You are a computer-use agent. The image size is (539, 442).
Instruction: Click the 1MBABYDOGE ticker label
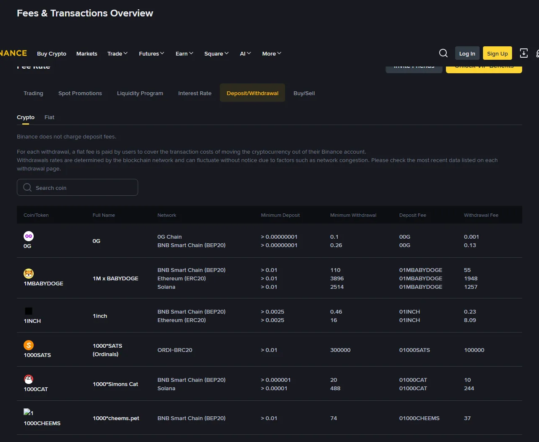click(43, 283)
